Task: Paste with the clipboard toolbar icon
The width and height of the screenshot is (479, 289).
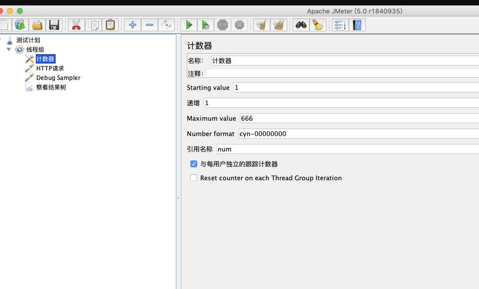Action: point(110,25)
